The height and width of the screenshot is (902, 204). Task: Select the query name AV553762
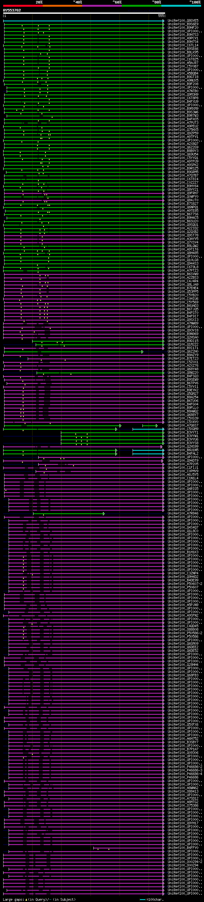(x=12, y=10)
